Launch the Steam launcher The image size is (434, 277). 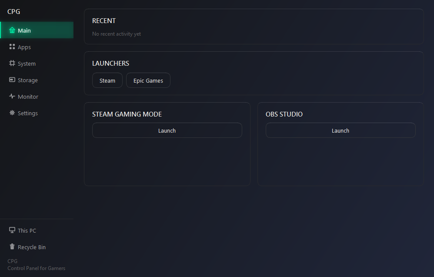click(x=107, y=80)
